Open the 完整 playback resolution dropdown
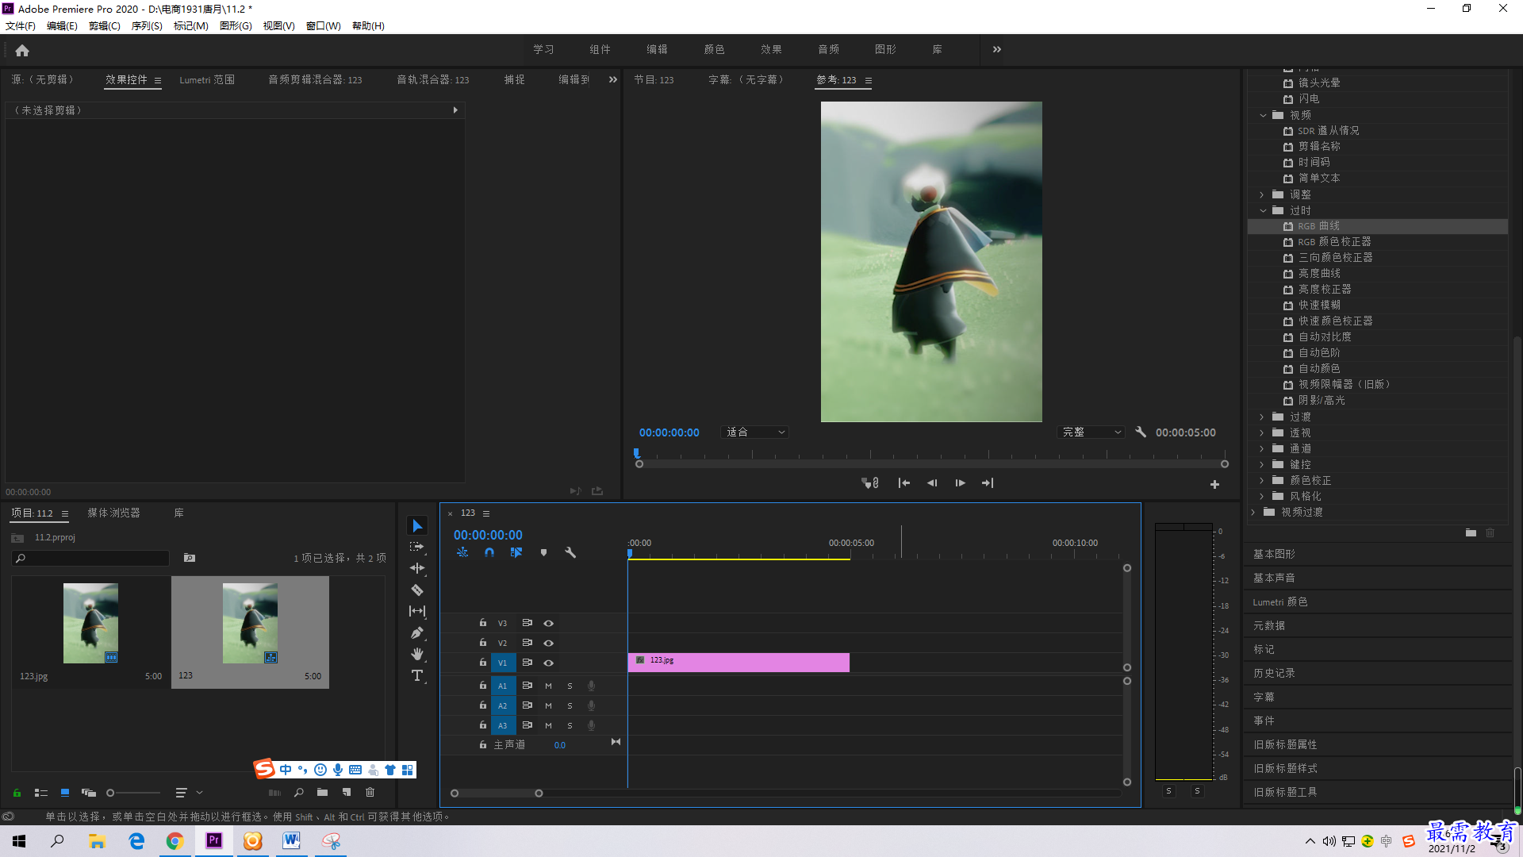The height and width of the screenshot is (857, 1523). [x=1091, y=432]
